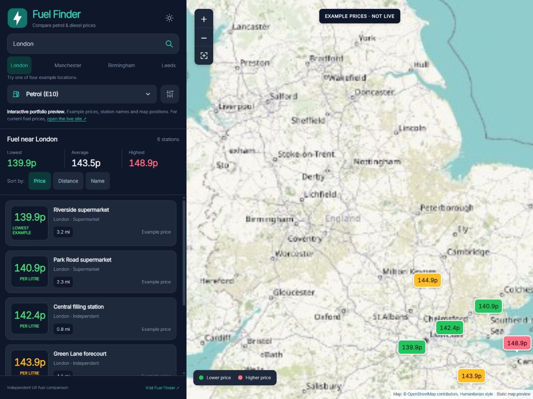Select the London example location
This screenshot has height=399, width=533.
point(19,65)
